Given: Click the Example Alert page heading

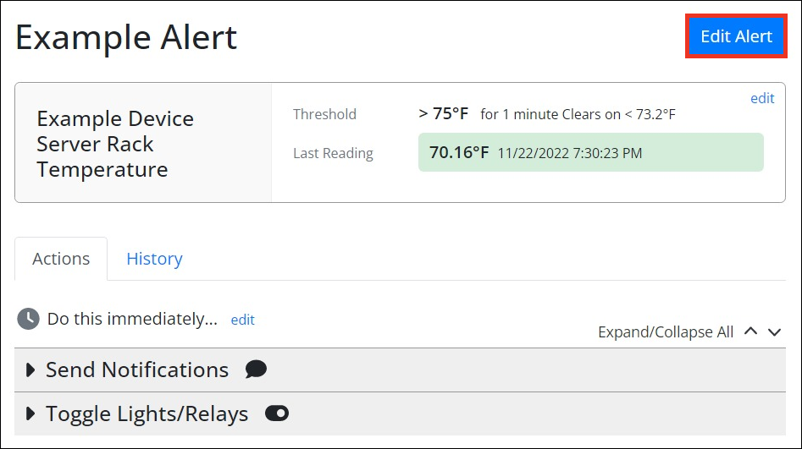Looking at the screenshot, I should click(126, 38).
